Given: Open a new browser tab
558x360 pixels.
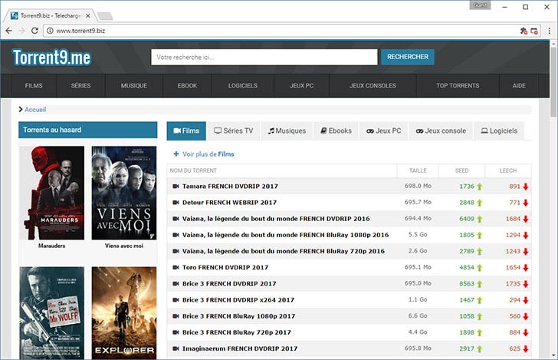Looking at the screenshot, I should (x=105, y=16).
